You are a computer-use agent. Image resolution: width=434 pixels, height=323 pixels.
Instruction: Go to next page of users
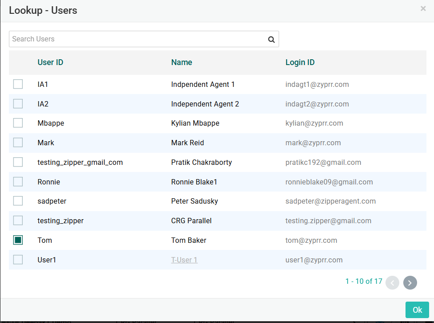click(x=410, y=282)
